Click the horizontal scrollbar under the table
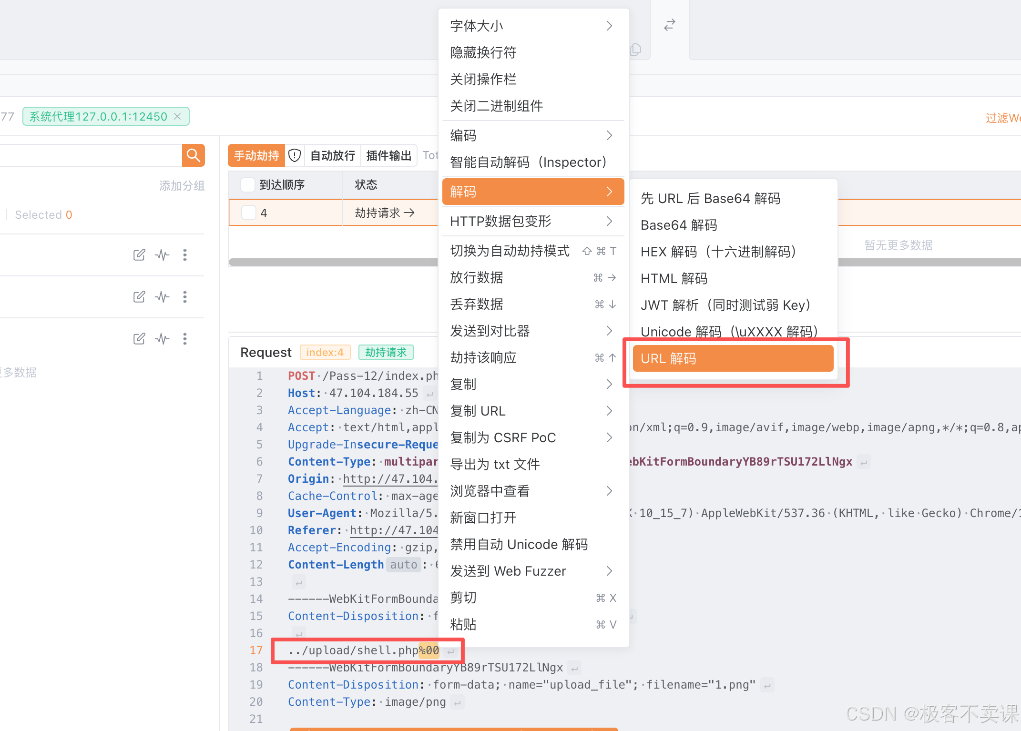 [333, 262]
